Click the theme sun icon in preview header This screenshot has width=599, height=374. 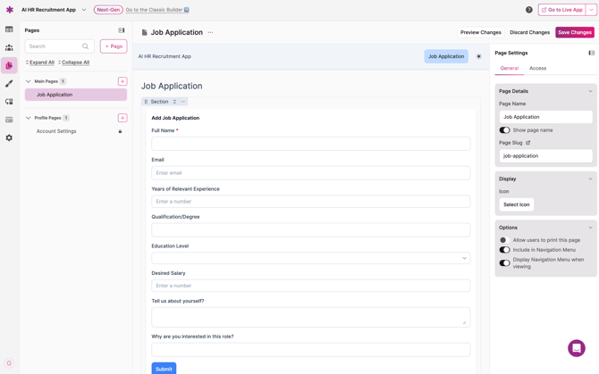click(x=478, y=56)
